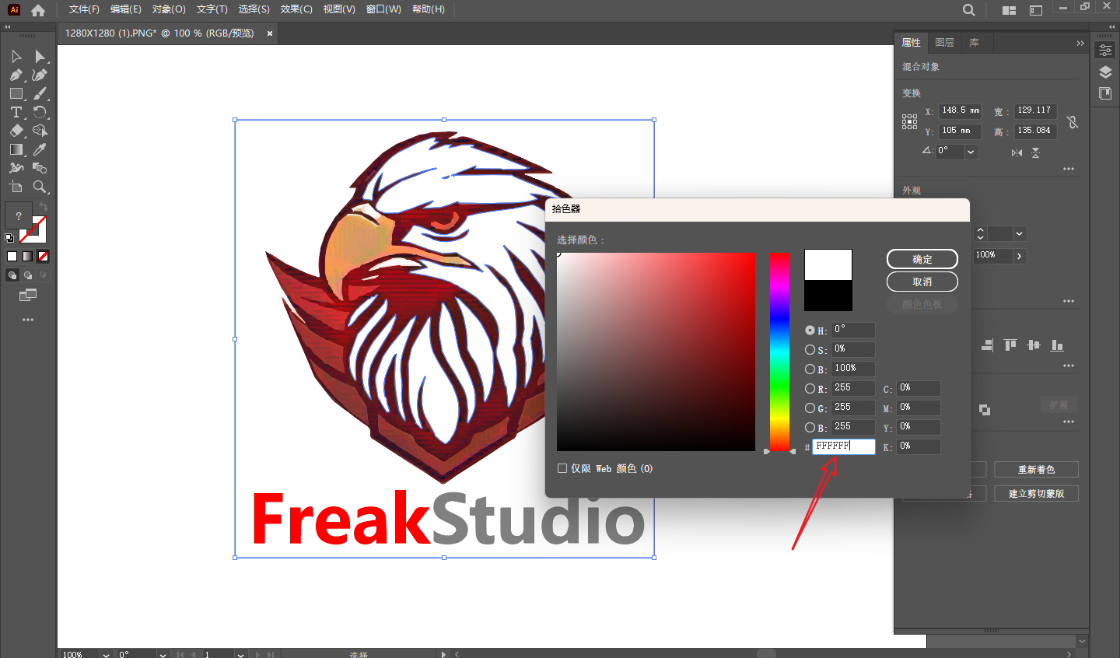Select the Width/Warp tool
This screenshot has width=1120, height=658.
16,168
